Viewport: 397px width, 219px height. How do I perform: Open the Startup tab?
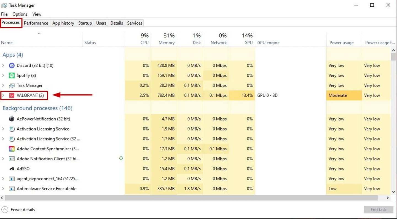(x=85, y=23)
